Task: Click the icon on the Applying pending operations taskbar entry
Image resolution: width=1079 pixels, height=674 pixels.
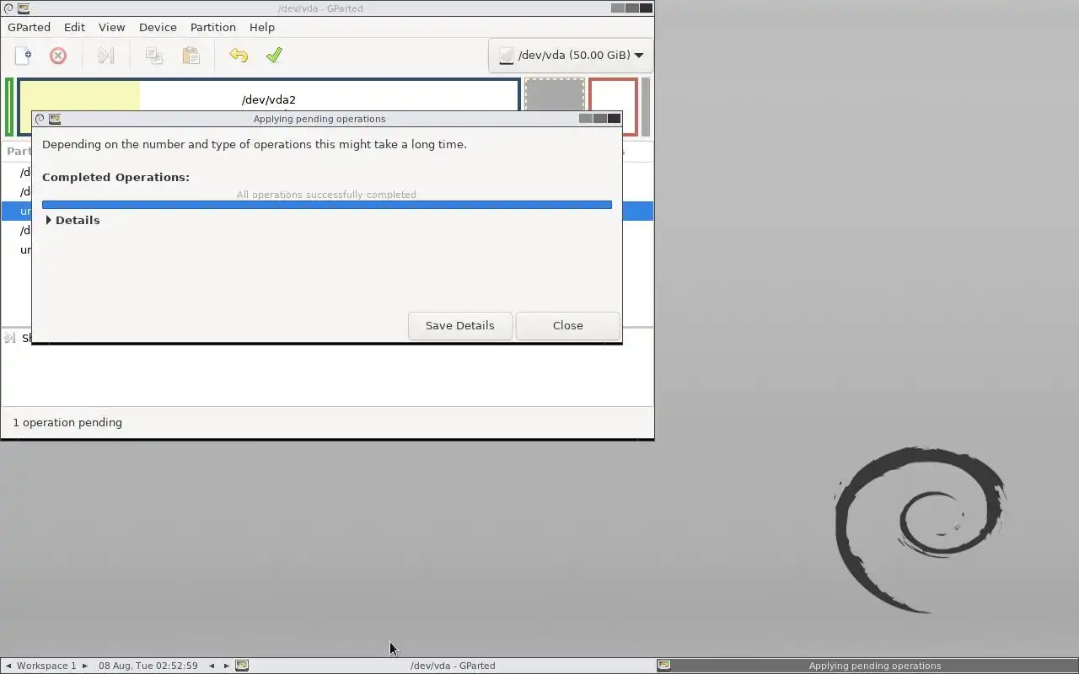Action: click(664, 666)
